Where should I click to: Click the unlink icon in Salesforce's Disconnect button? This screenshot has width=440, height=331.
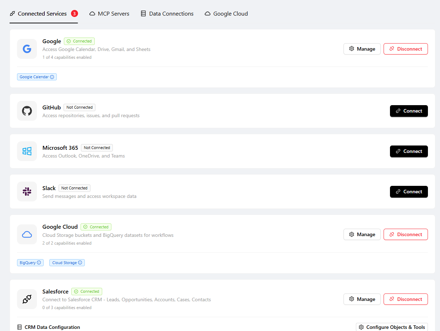[392, 299]
